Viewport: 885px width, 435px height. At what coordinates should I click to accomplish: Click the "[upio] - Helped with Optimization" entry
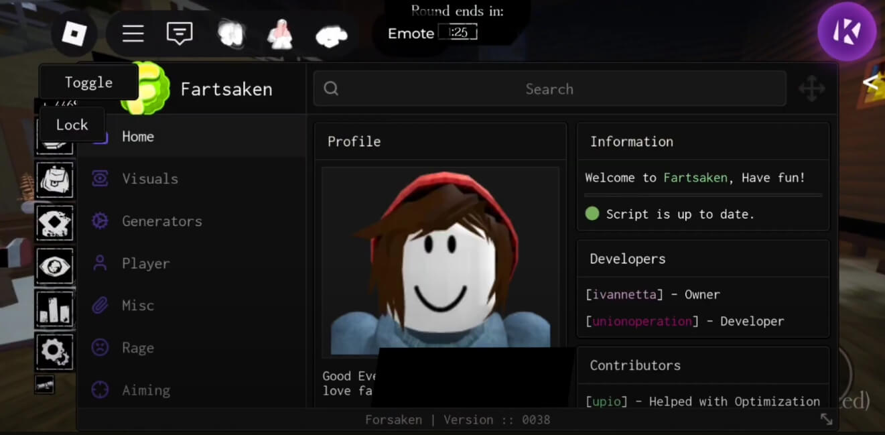pos(703,401)
